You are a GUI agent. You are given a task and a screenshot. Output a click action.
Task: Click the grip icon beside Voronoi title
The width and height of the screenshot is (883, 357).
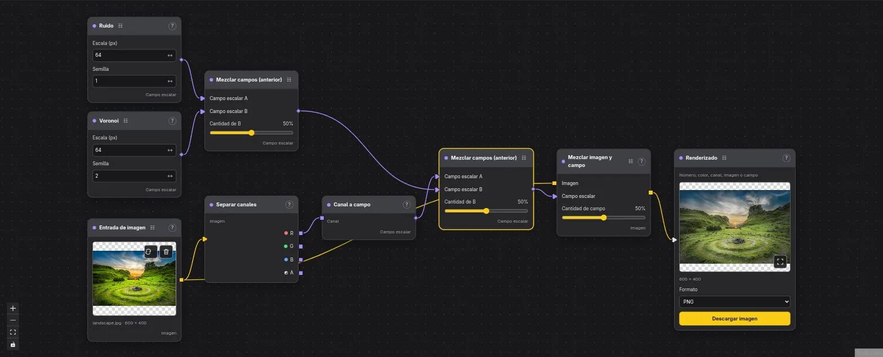[x=126, y=121]
